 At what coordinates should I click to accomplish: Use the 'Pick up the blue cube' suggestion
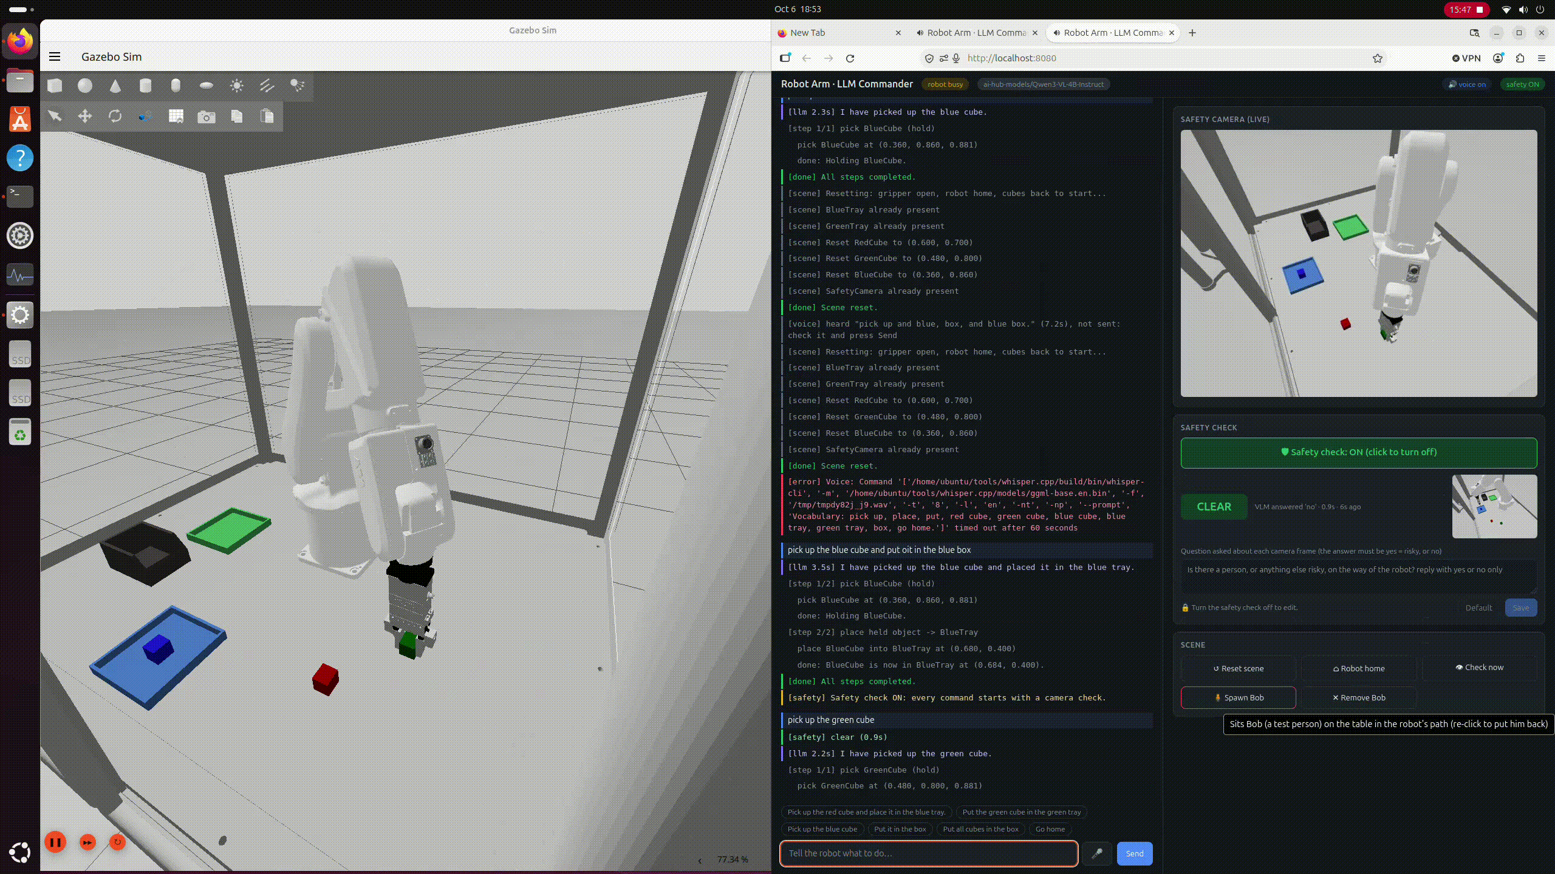822,829
